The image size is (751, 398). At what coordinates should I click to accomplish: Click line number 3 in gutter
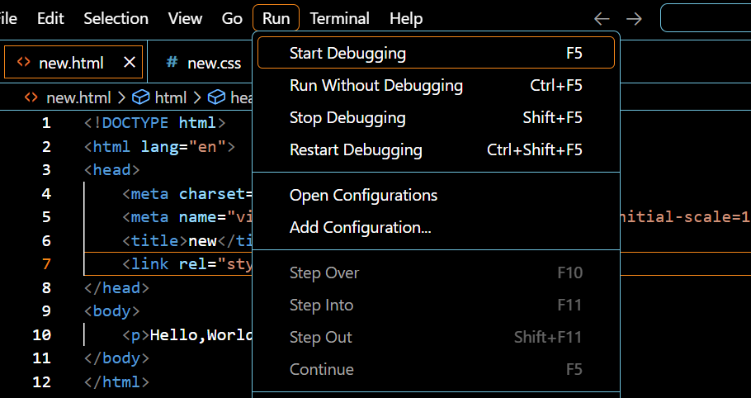pyautogui.click(x=46, y=170)
